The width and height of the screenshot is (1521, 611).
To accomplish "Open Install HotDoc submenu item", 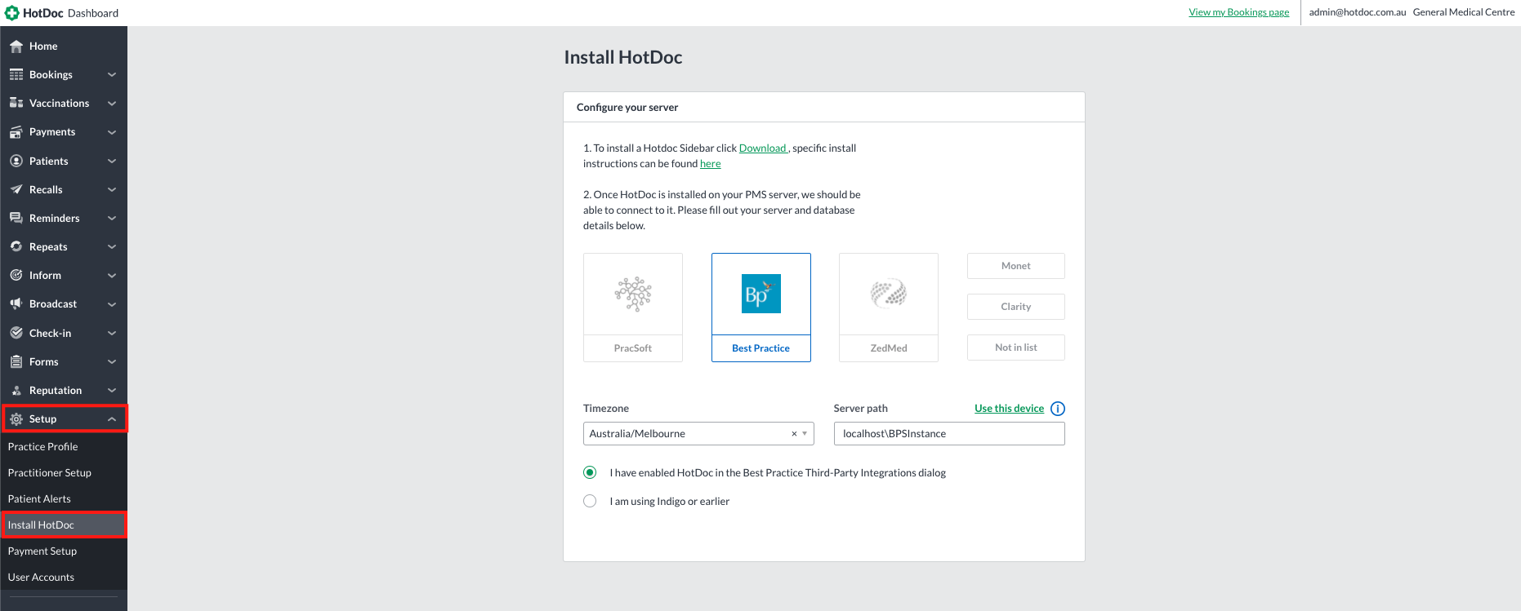I will (64, 525).
